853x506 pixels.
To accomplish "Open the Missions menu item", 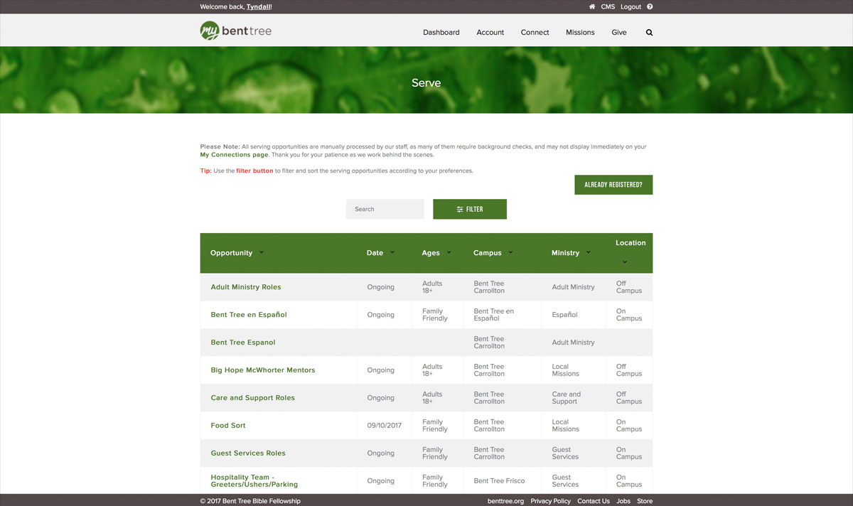I will (580, 33).
